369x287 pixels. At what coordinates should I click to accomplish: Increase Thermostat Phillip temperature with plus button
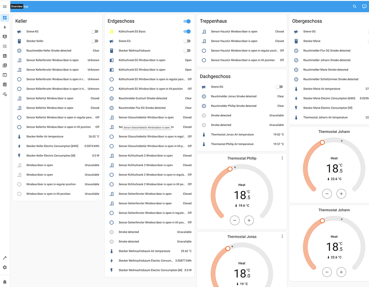(249, 220)
